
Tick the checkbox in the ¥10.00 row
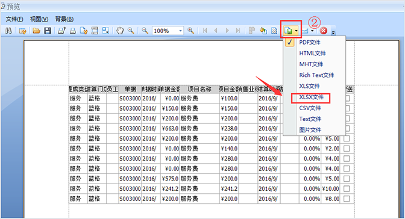pyautogui.click(x=347, y=189)
